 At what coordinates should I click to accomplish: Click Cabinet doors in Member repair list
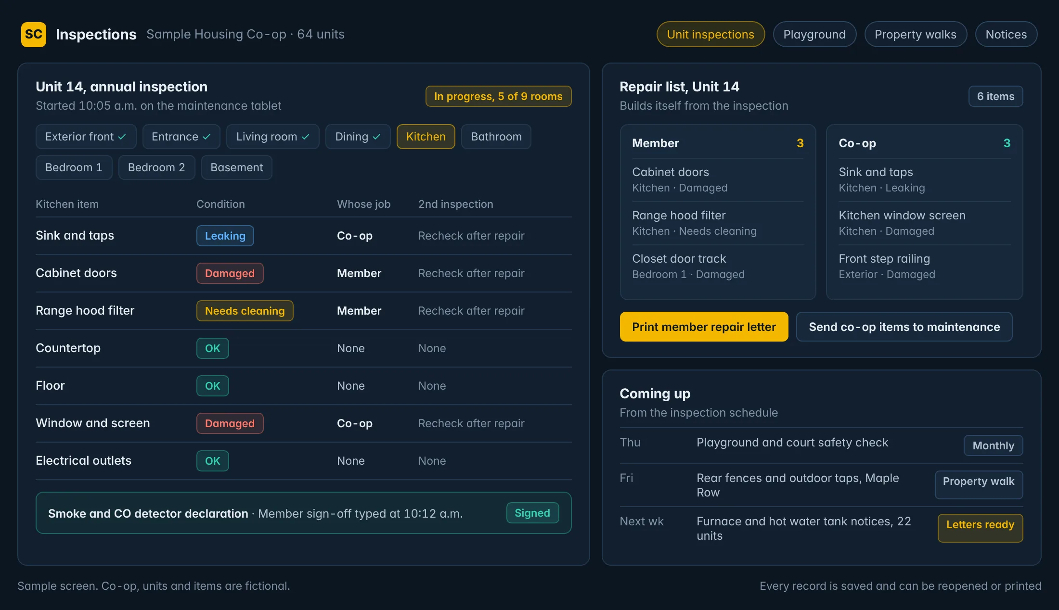718,179
